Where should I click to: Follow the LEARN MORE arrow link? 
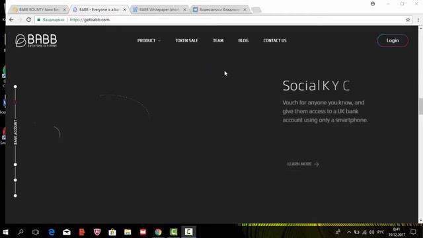pyautogui.click(x=303, y=164)
